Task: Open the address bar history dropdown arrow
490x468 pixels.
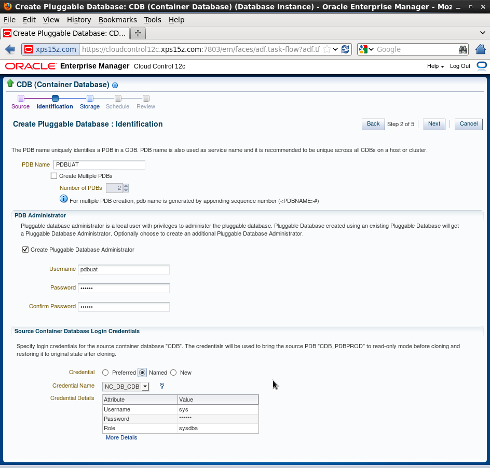Action: pos(335,49)
